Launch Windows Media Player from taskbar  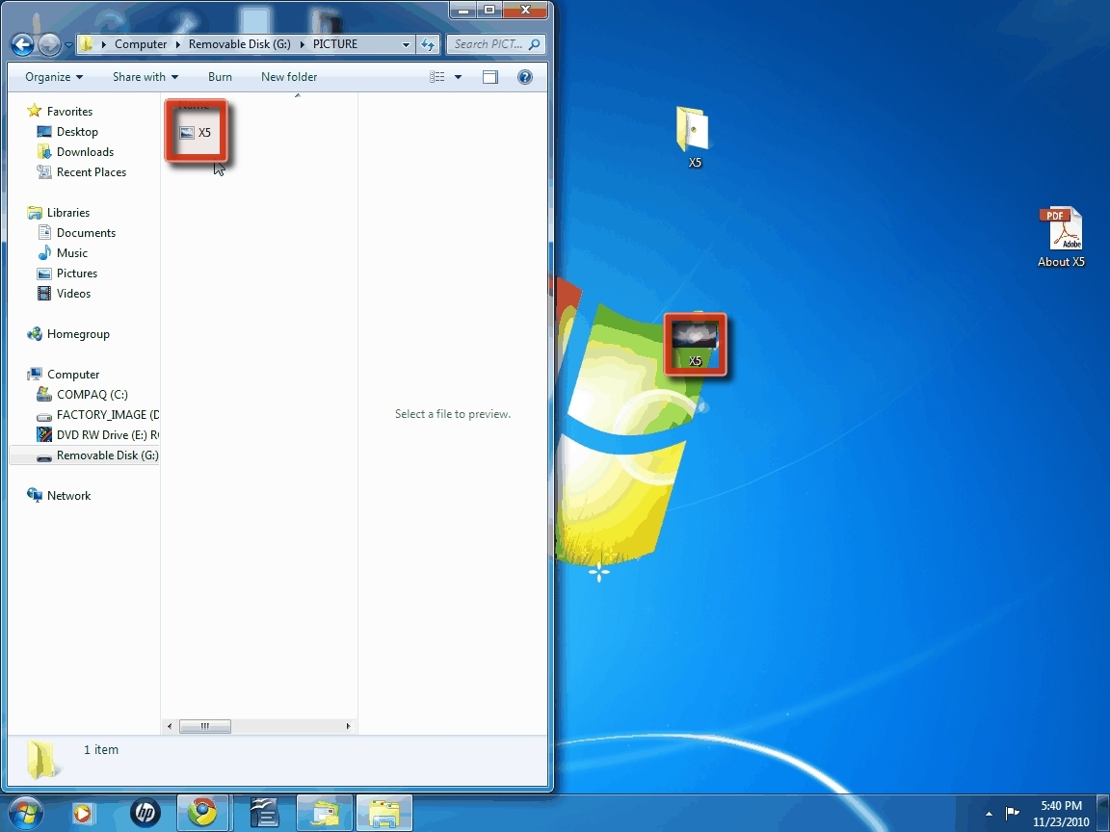82,813
